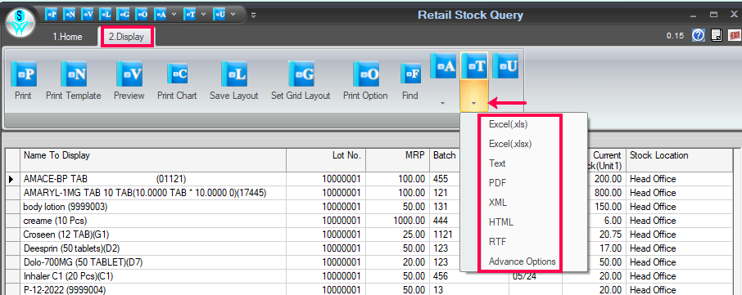Choose Excel(.xlsx) from export menu
This screenshot has height=295, width=742.
point(510,144)
